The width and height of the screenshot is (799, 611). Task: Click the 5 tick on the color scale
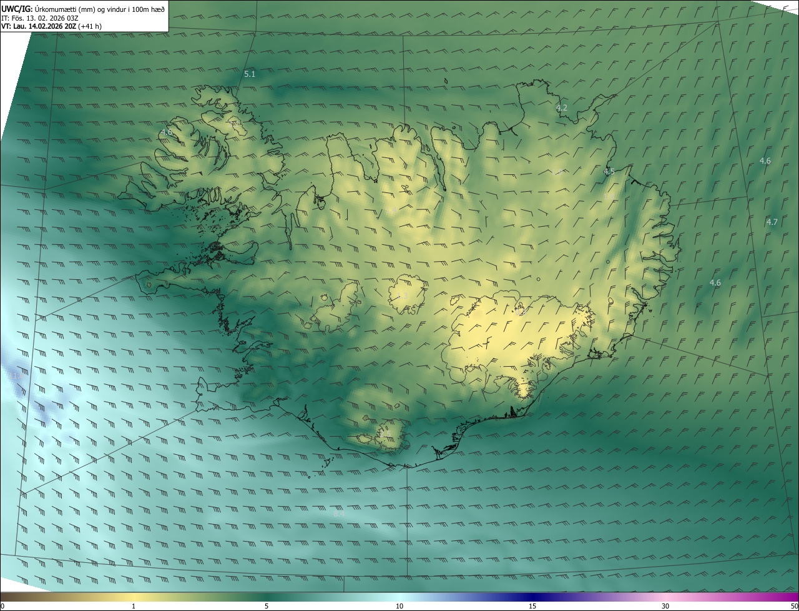pos(267,606)
